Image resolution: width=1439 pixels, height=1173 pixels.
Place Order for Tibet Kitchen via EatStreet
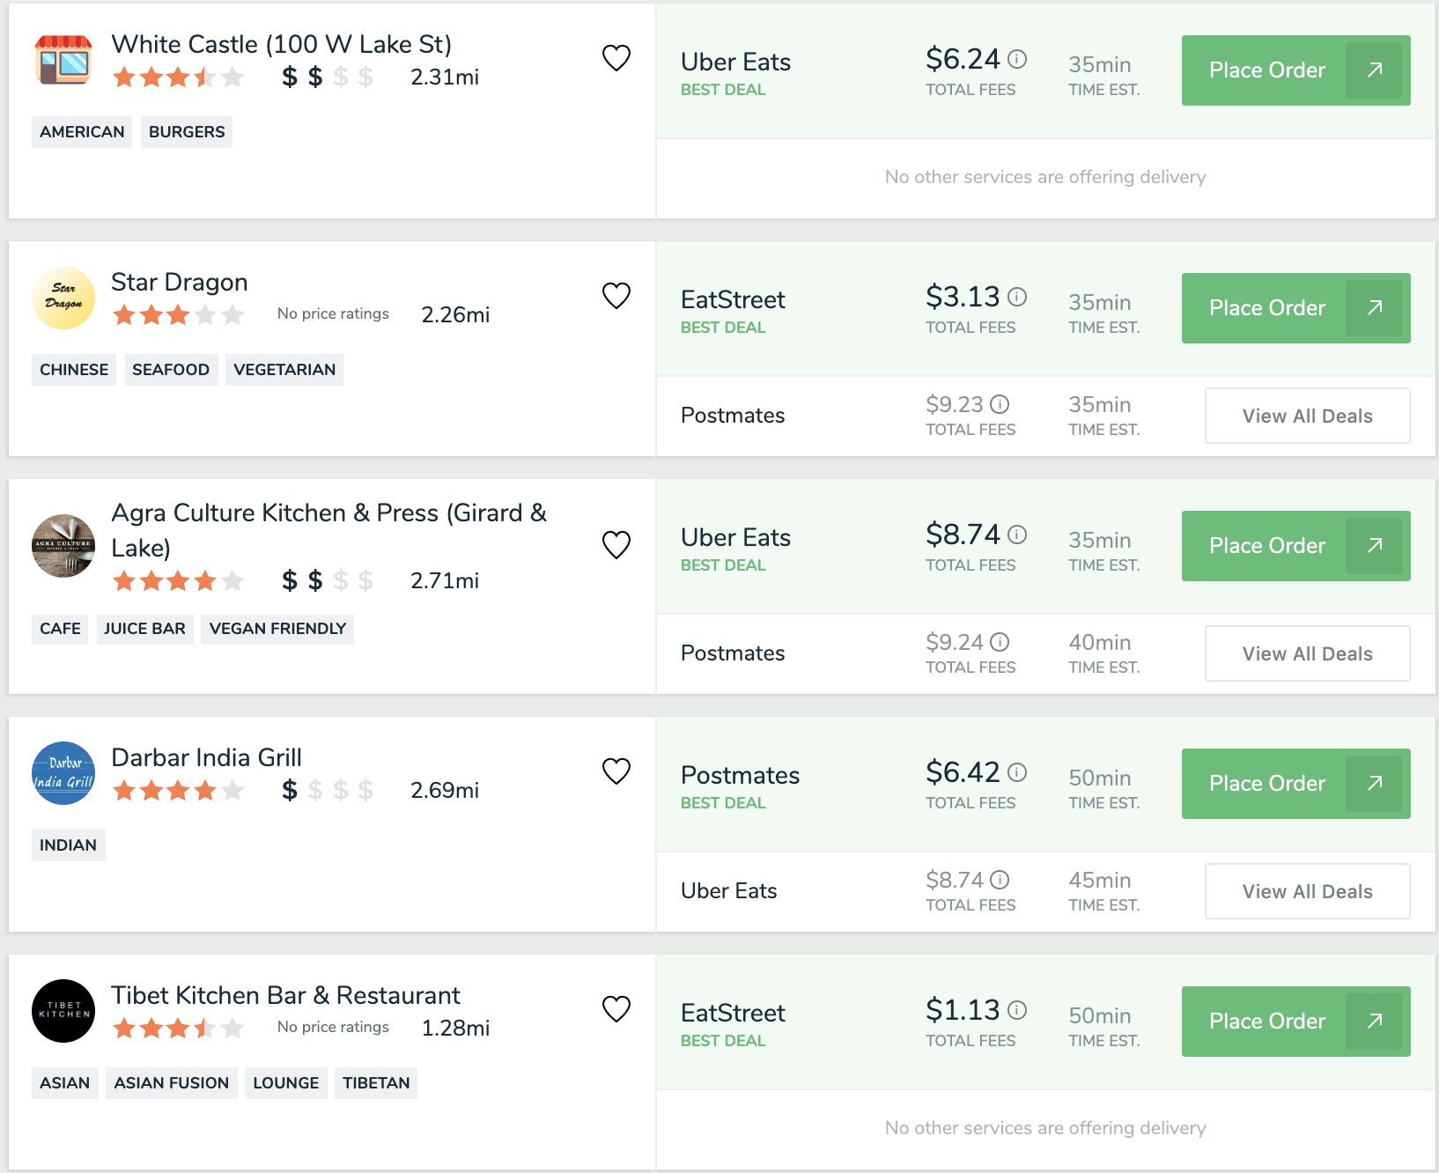click(1296, 1022)
